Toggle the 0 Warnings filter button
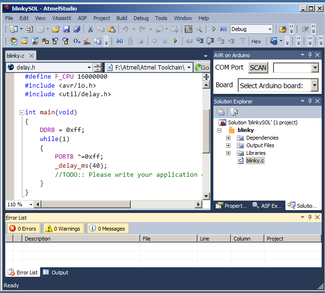The width and height of the screenshot is (325, 293). click(63, 228)
